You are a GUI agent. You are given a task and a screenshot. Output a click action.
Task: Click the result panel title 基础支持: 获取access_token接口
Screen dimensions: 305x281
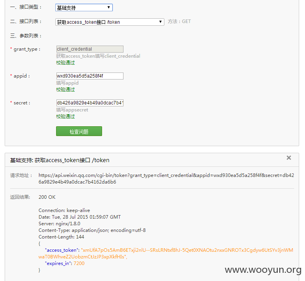(x=60, y=160)
